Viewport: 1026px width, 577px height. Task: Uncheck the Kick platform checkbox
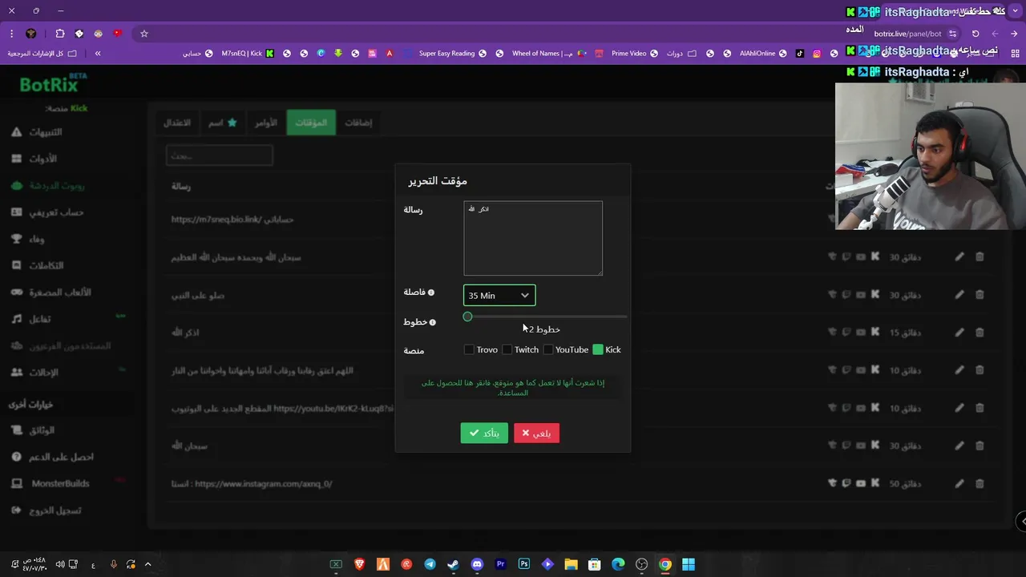click(x=598, y=349)
